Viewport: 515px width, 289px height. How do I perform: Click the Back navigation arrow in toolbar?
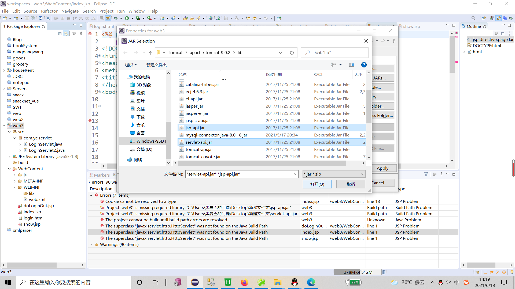[x=255, y=18]
